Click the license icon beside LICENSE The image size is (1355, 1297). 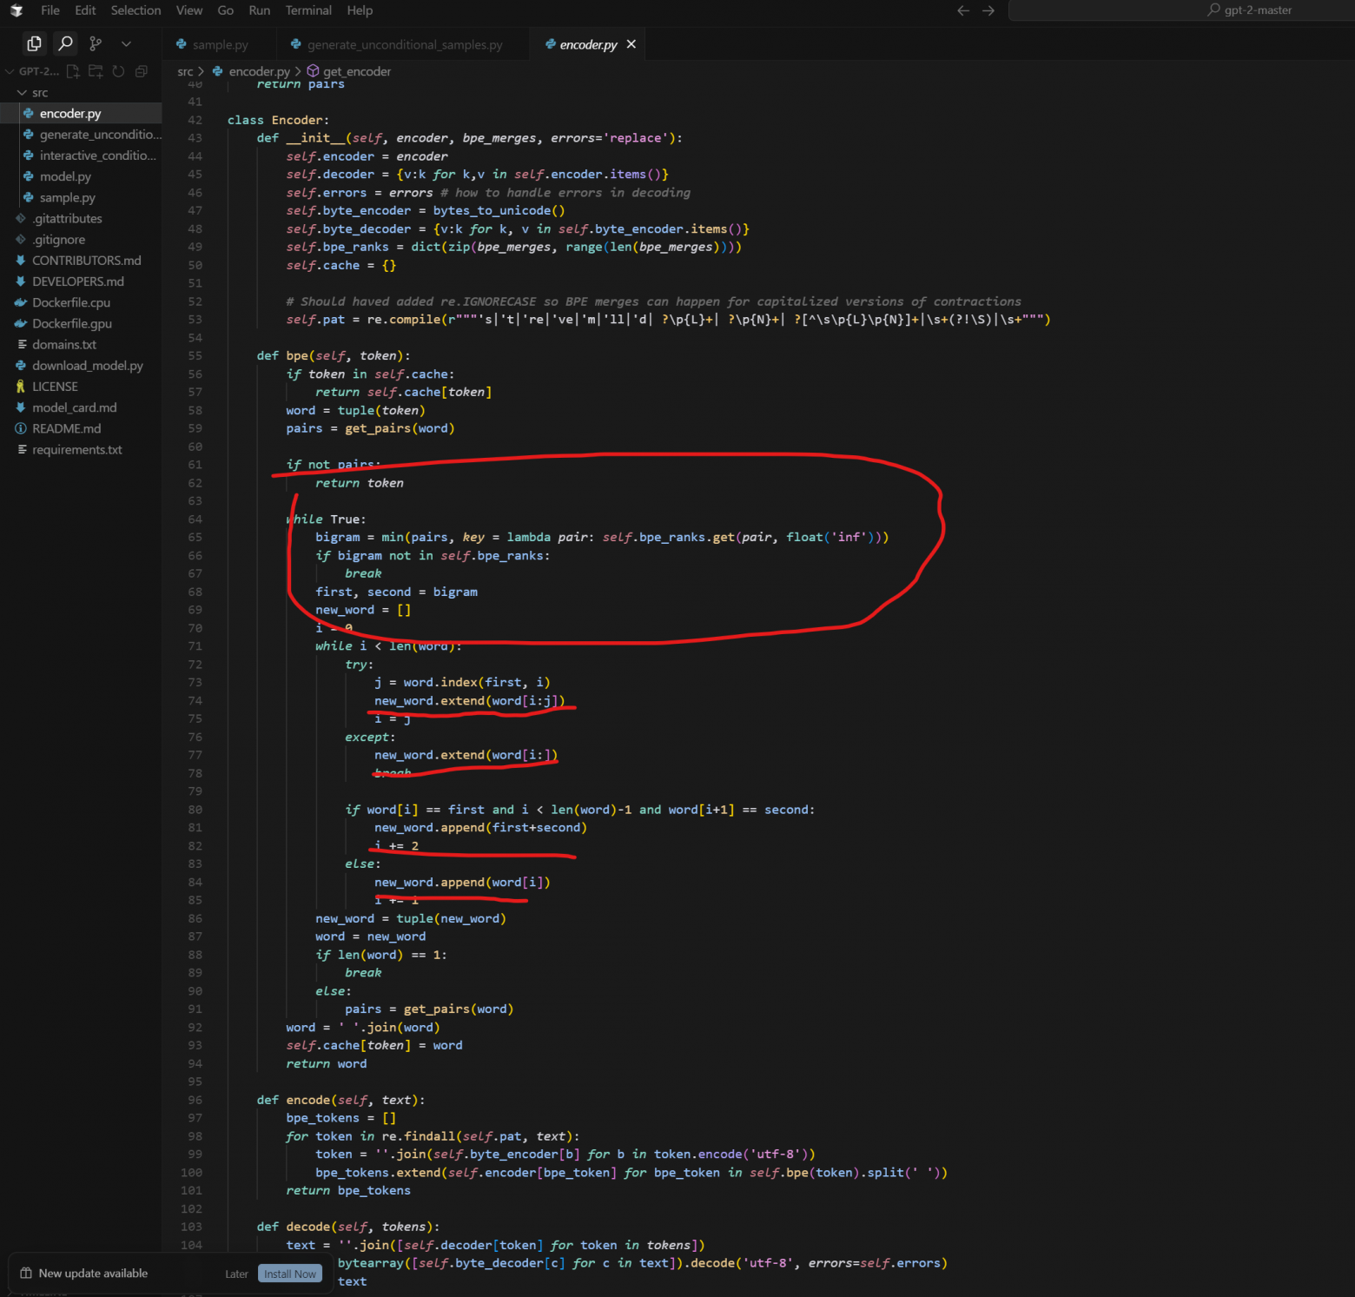click(x=21, y=387)
